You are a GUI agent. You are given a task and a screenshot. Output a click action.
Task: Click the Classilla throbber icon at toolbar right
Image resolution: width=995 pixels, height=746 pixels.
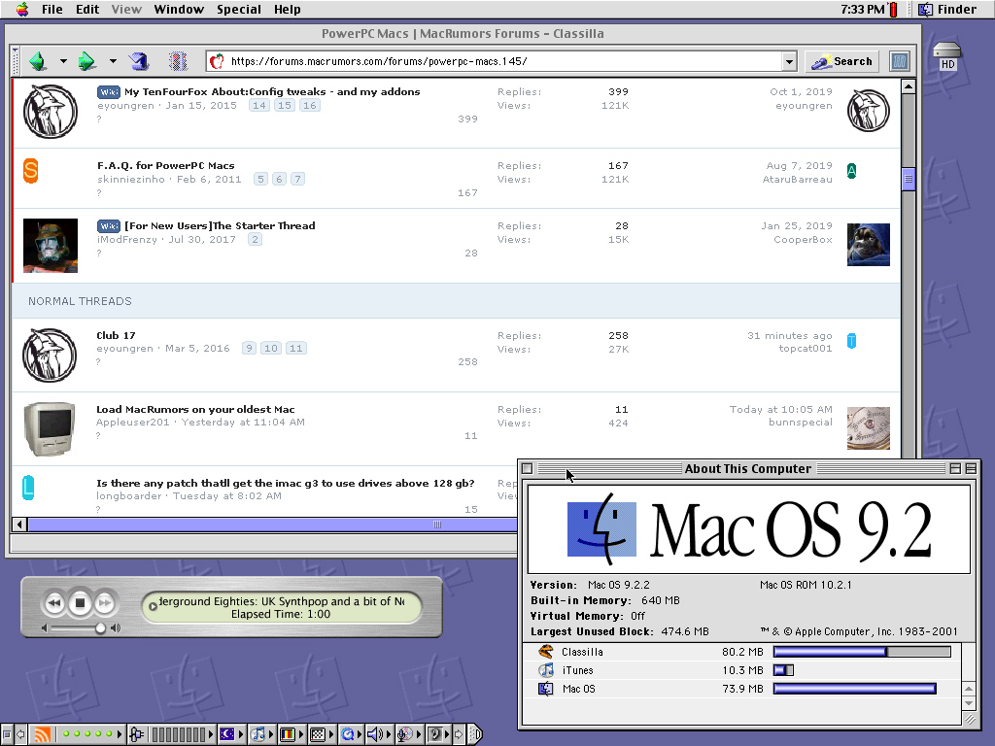pos(899,61)
